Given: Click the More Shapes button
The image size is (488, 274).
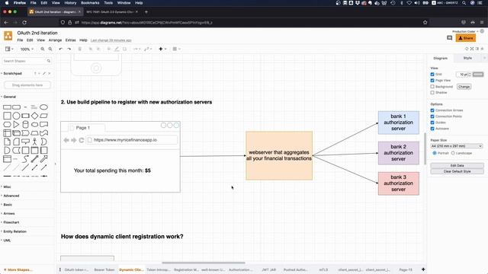Looking at the screenshot, I should coord(18,269).
